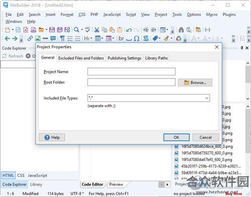Select the Preview tab
This screenshot has width=251, height=197.
click(116, 184)
